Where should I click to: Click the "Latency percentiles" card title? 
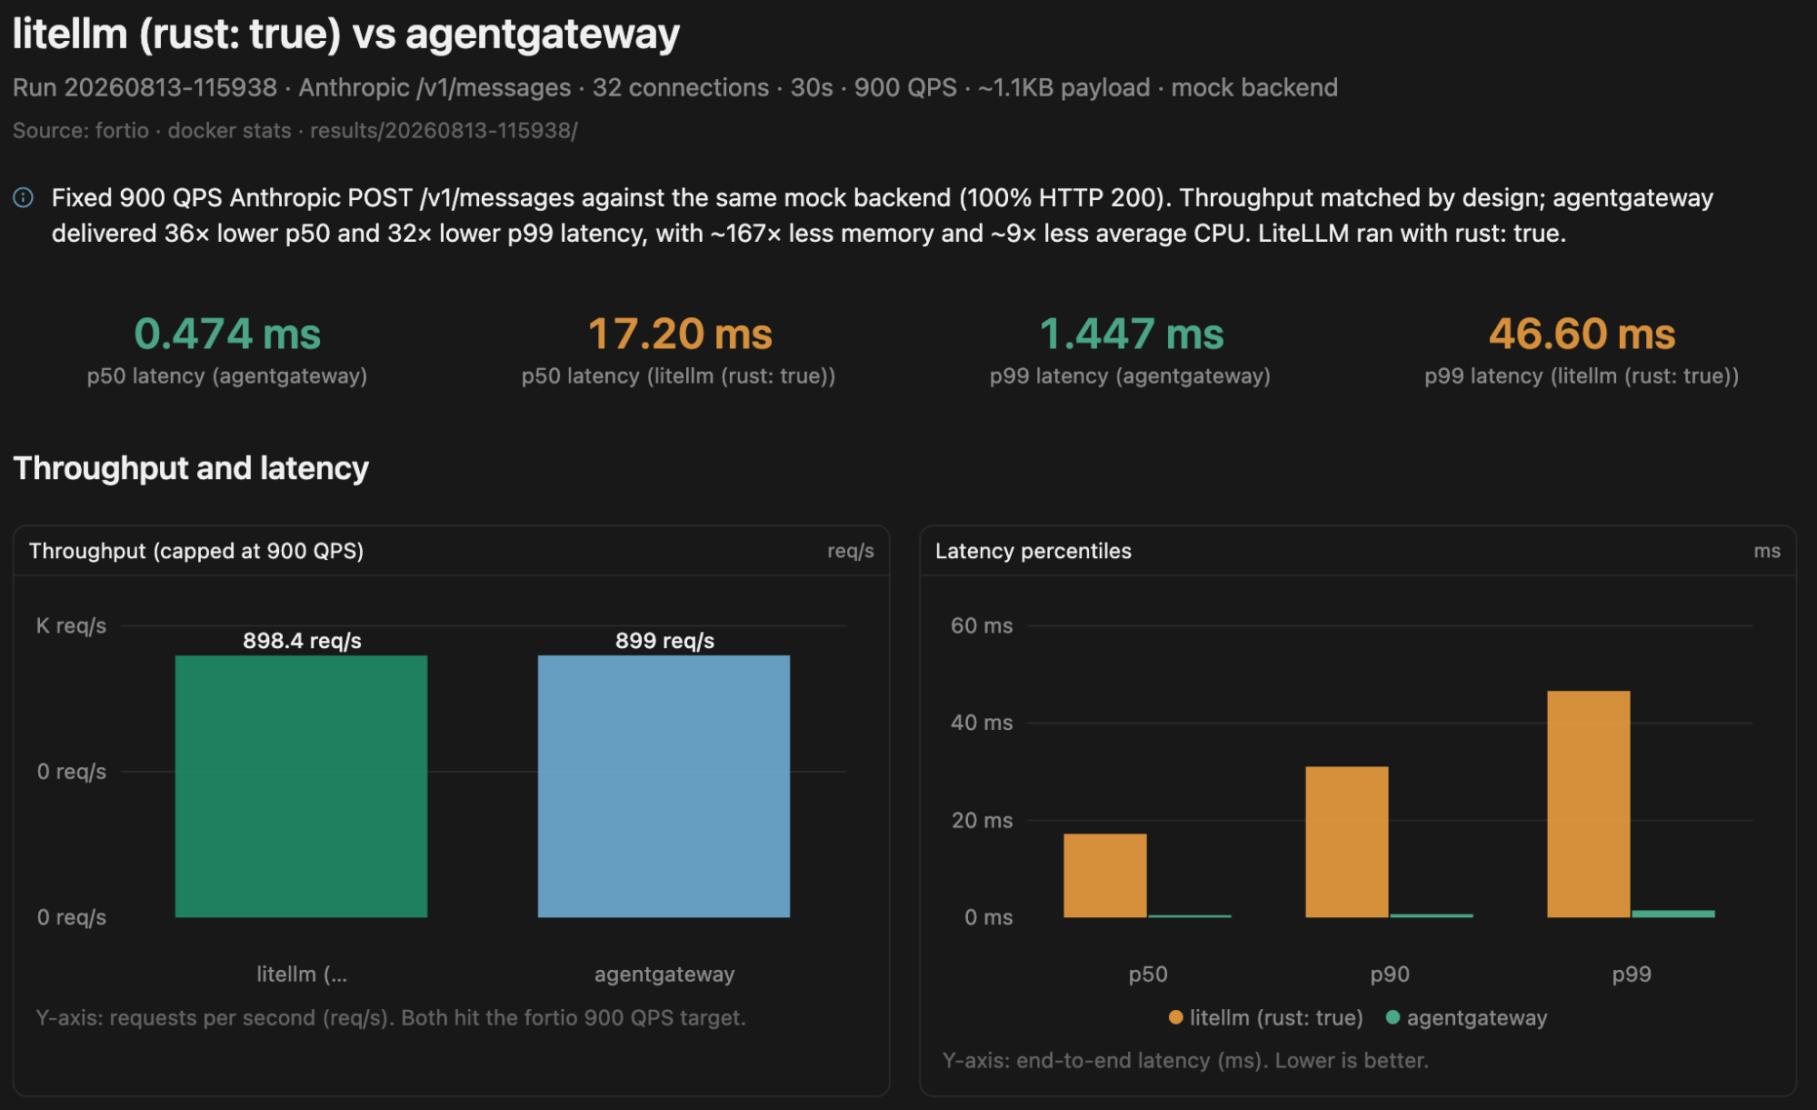(1033, 551)
